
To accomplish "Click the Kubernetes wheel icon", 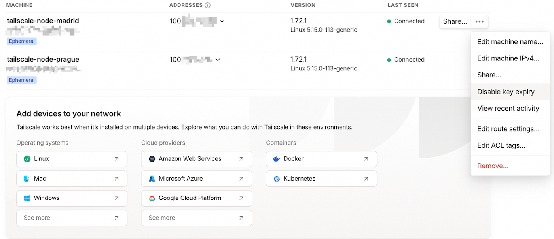I will click(277, 179).
